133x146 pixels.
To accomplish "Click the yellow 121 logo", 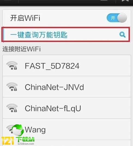I will click(x=8, y=141).
